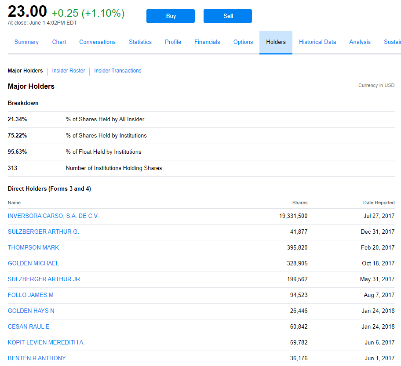401x366 pixels.
Task: Click the 94,523 shares value
Action: click(299, 295)
